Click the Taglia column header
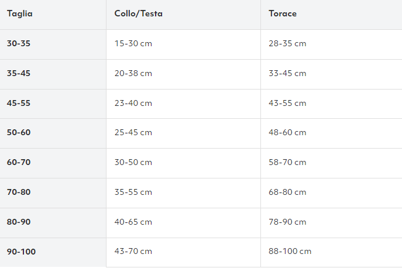Screen dimensions: 402x268 coord(20,13)
